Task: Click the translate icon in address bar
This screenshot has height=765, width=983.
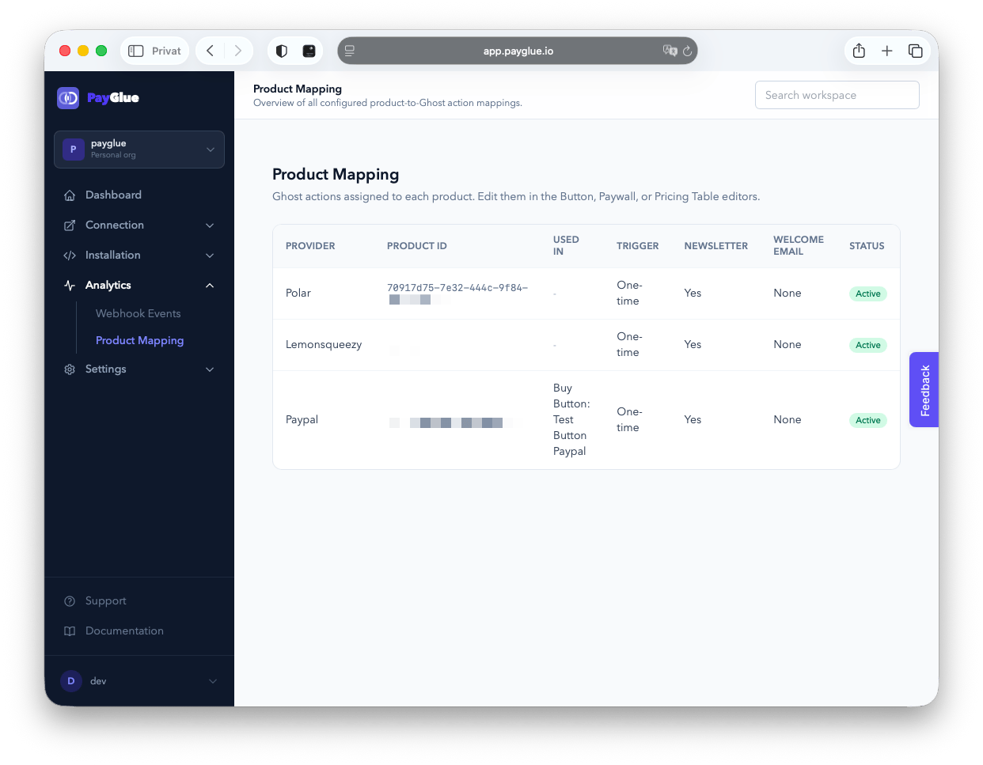Action: tap(670, 51)
